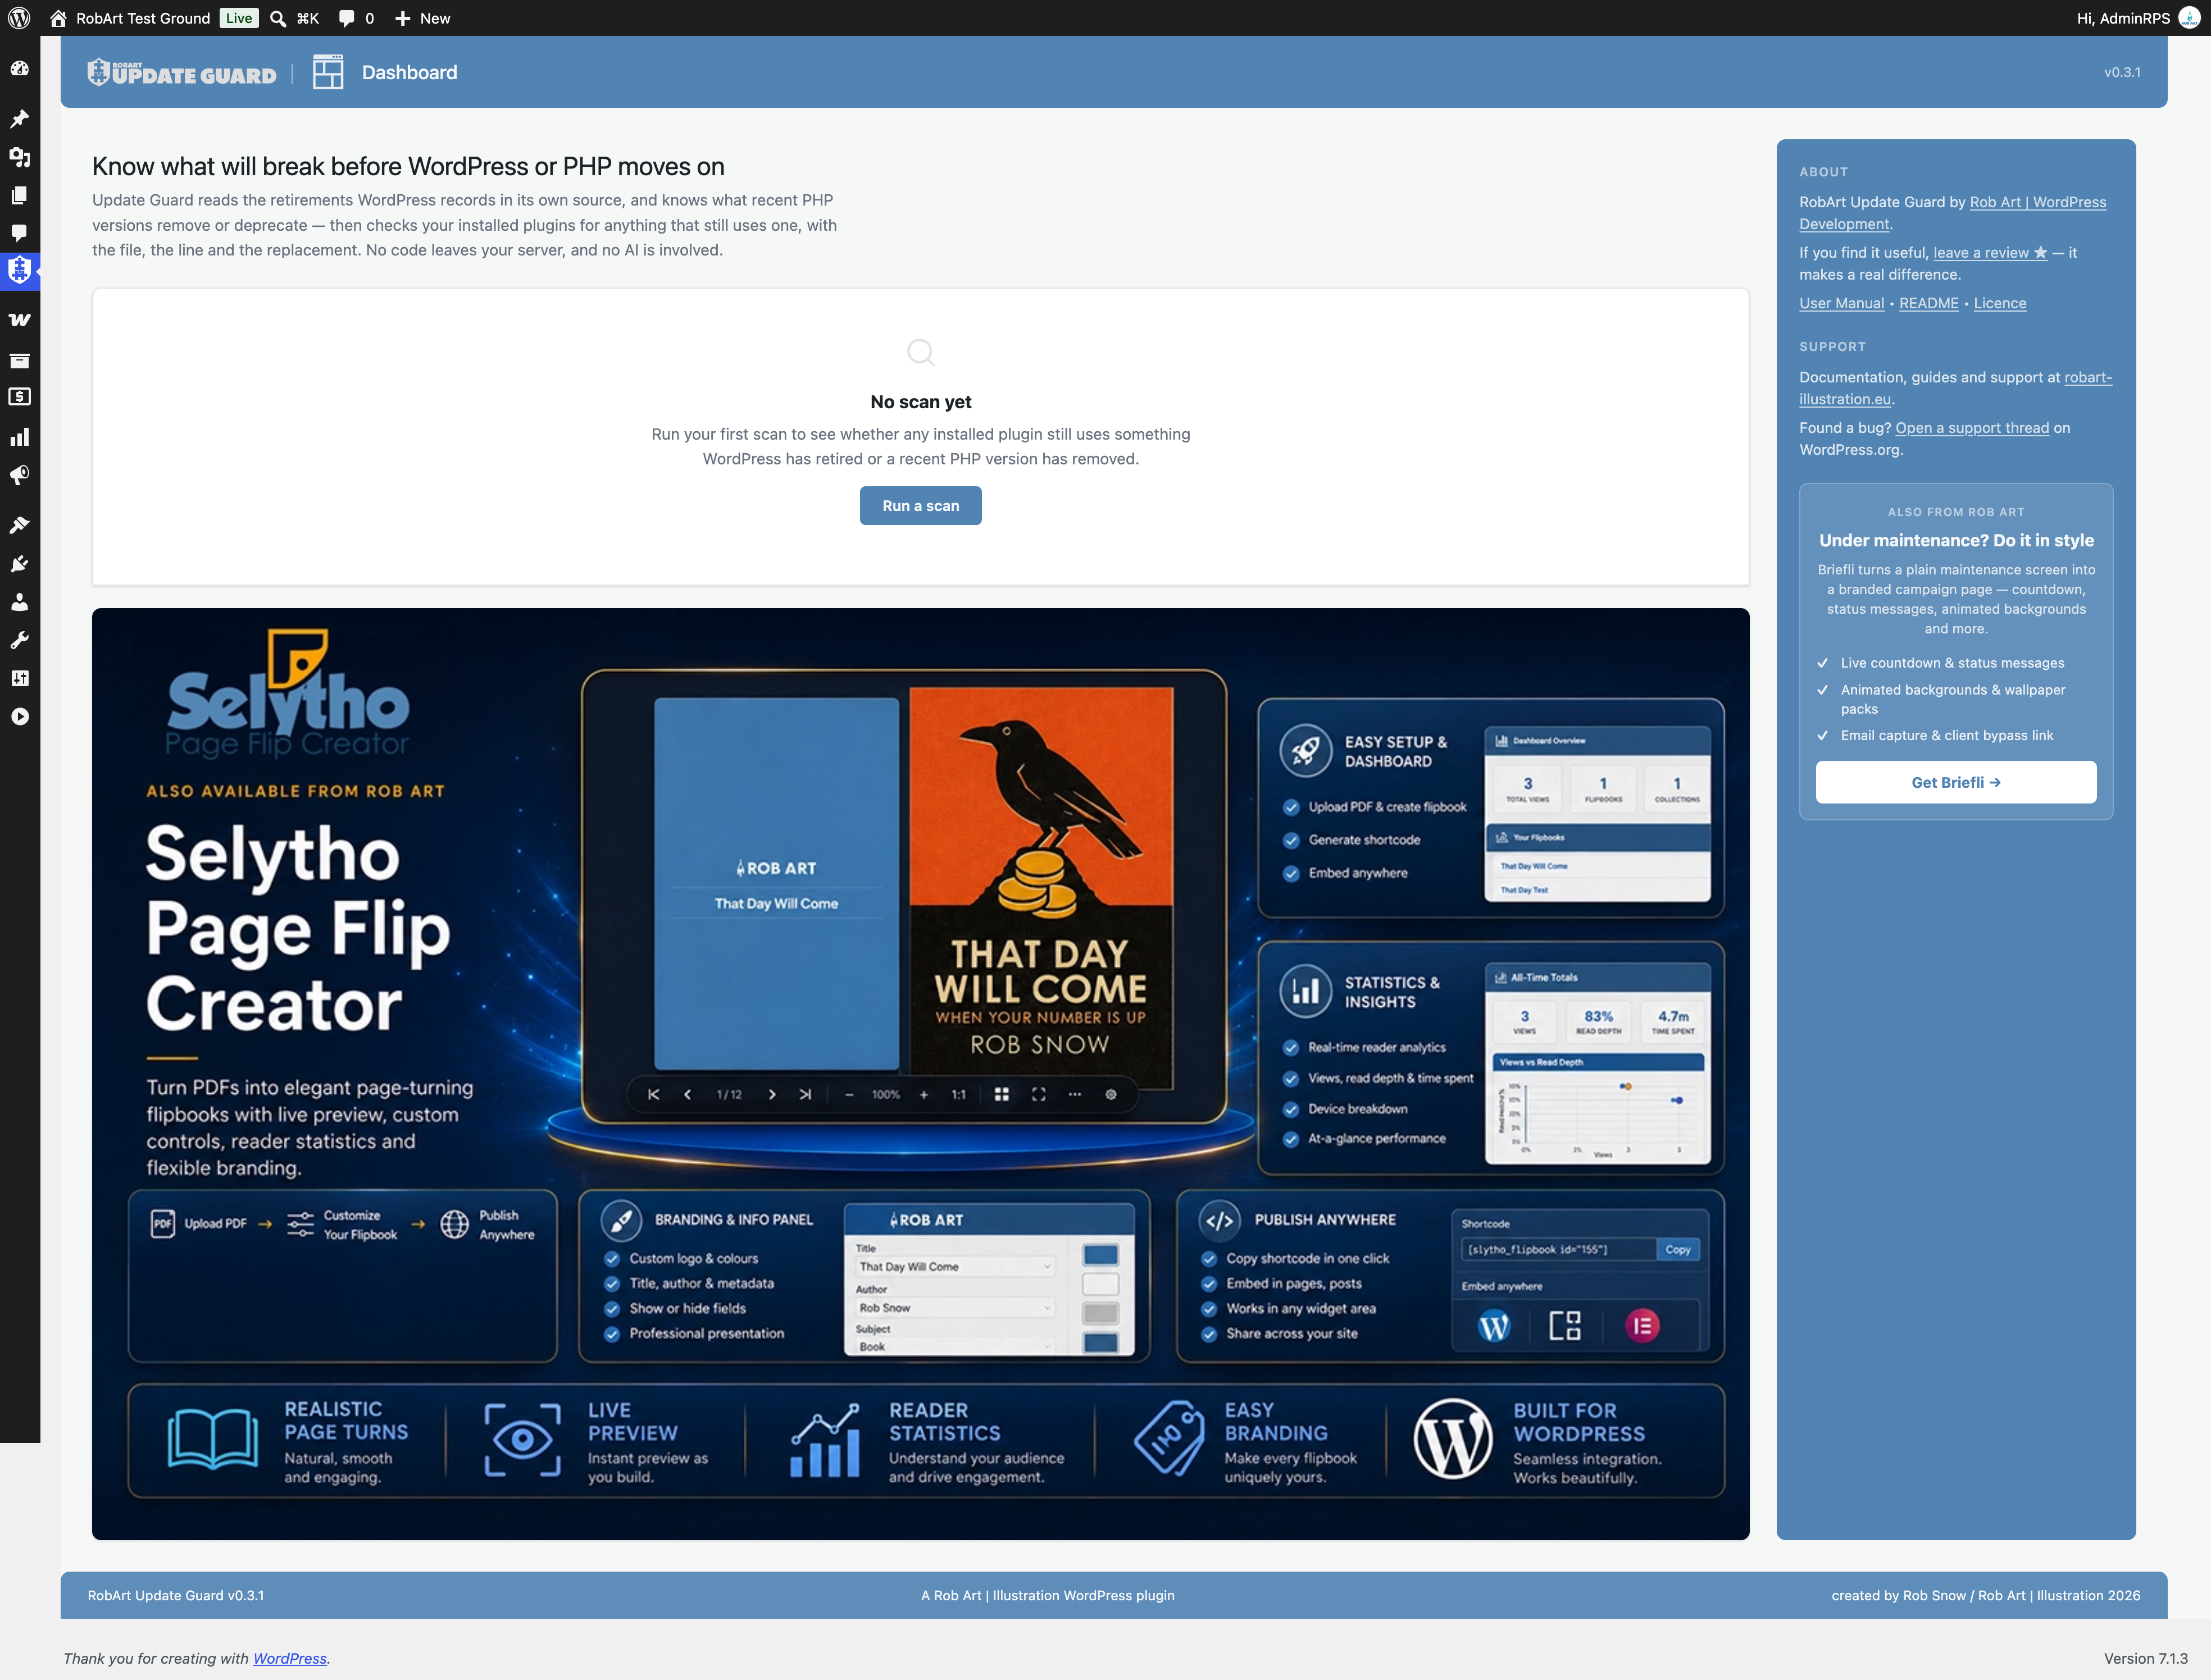
Task: Click the "No scan yet" heading
Action: 921,402
